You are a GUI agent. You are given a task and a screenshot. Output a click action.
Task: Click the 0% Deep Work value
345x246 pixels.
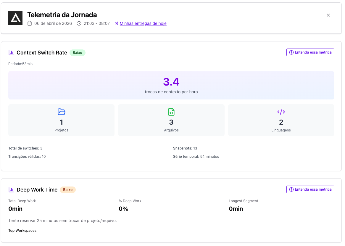coord(123,209)
